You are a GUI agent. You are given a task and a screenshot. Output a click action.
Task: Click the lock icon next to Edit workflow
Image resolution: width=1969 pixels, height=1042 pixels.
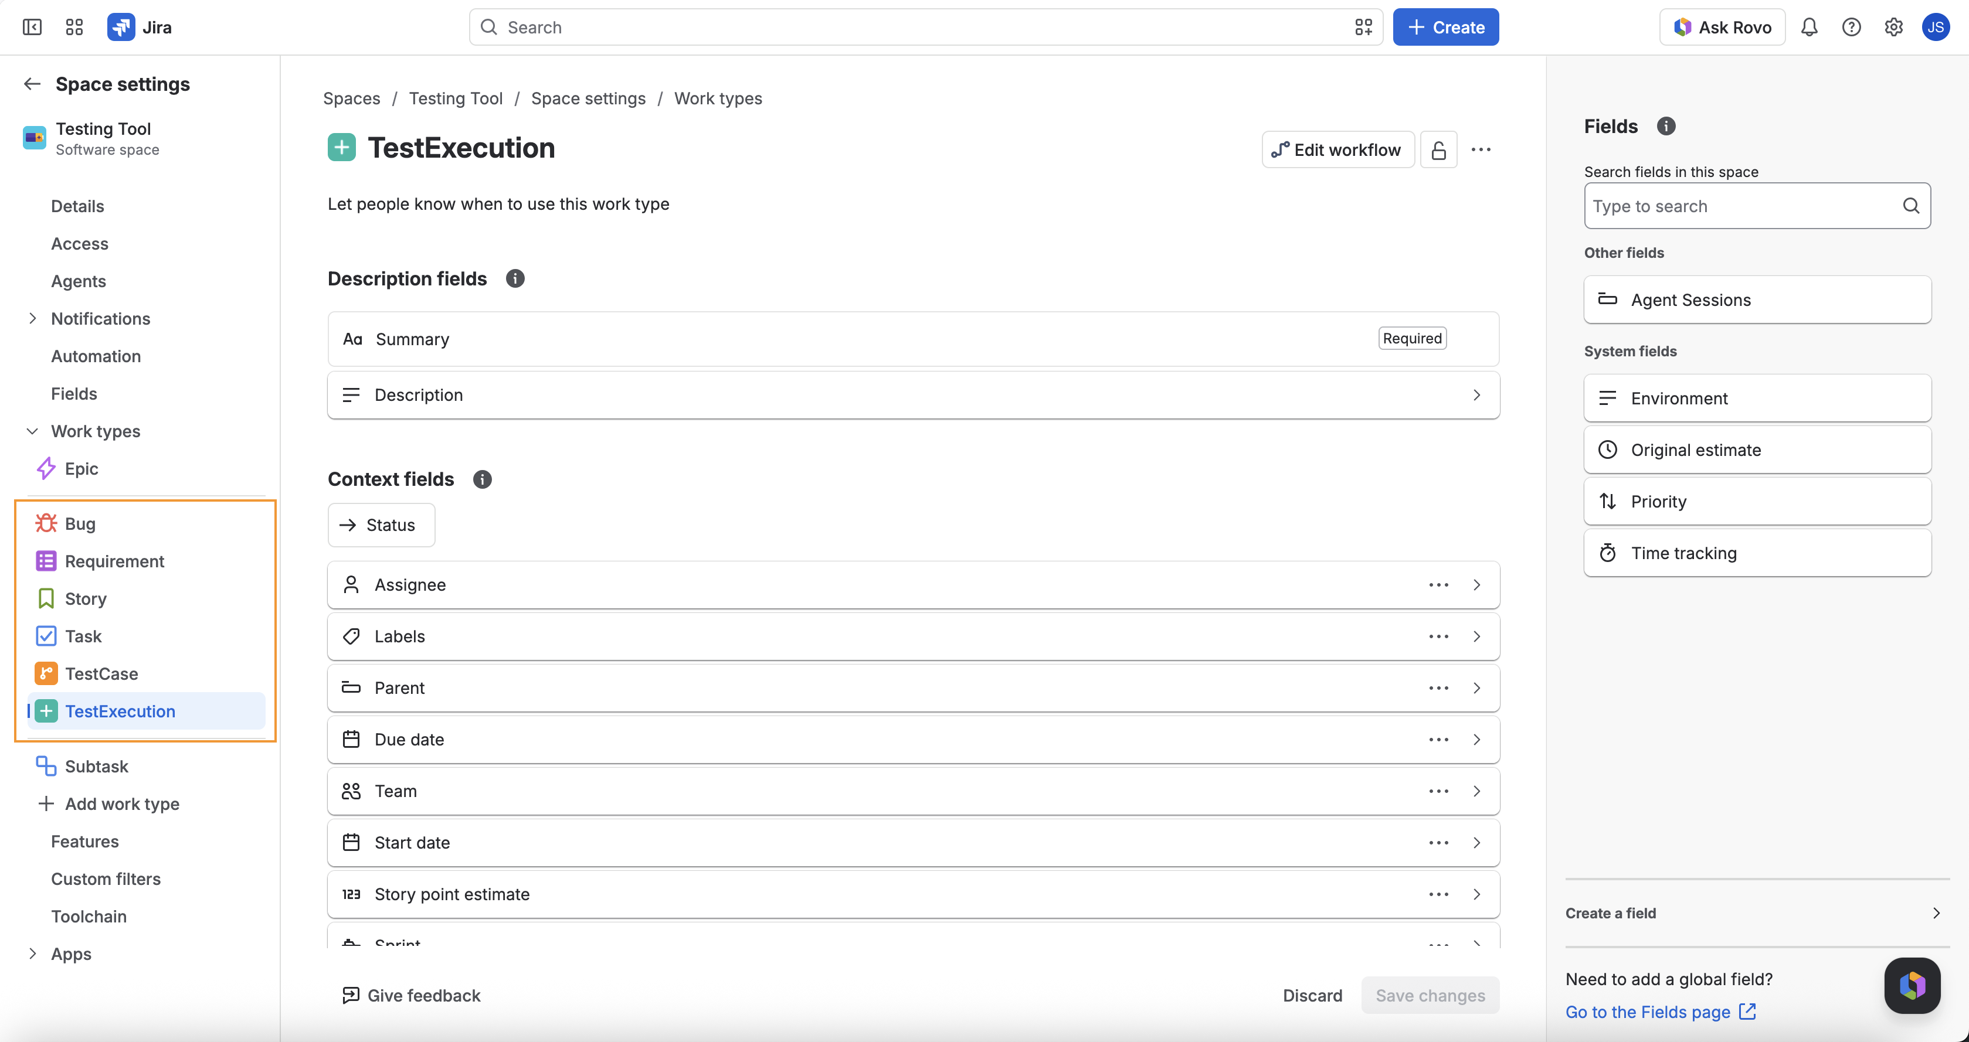[x=1438, y=149]
